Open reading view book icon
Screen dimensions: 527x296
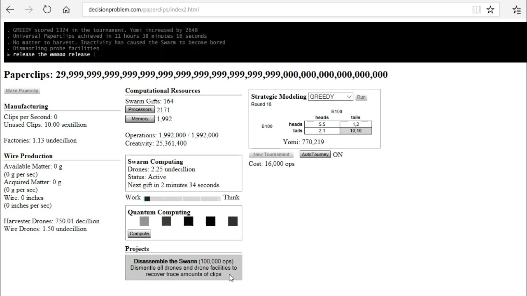(x=476, y=9)
